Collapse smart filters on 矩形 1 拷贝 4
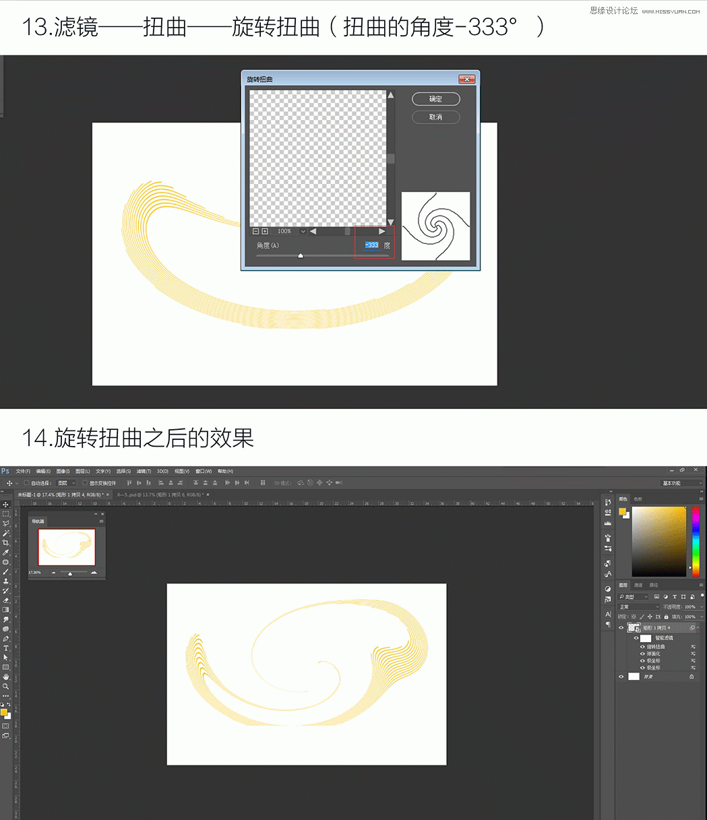The image size is (707, 820). tap(698, 628)
